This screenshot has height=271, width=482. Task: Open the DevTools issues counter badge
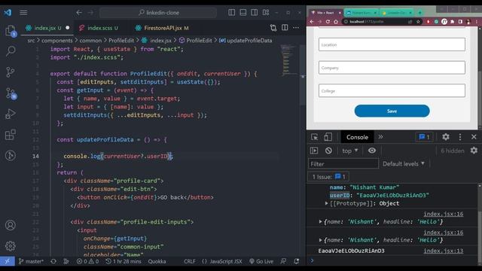click(424, 137)
